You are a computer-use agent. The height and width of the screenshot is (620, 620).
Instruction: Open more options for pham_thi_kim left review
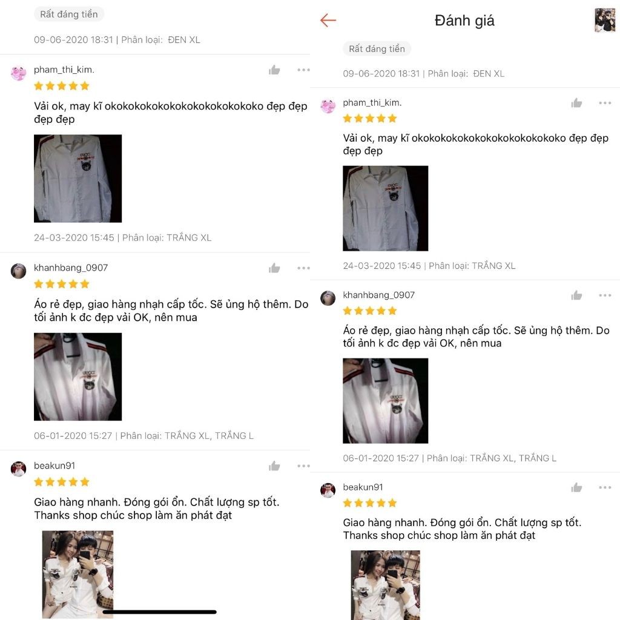[x=304, y=70]
